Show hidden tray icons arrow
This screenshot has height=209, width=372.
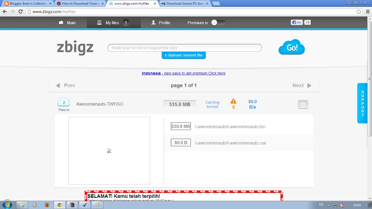[329, 205]
